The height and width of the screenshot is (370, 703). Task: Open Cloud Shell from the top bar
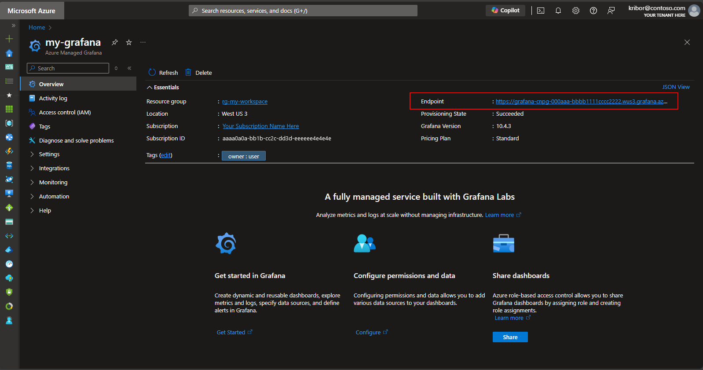(x=541, y=11)
